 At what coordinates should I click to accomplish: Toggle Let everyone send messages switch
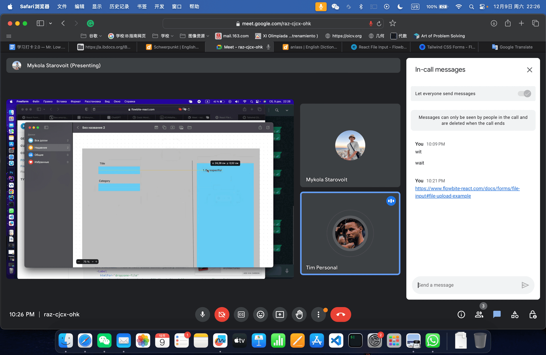coord(524,94)
